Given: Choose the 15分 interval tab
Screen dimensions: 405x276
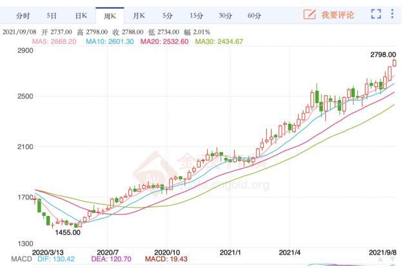Looking at the screenshot, I should pos(196,16).
